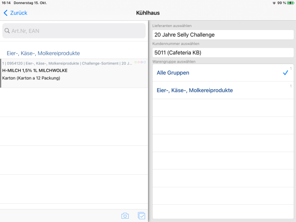
Task: Tap the search magnifier icon
Action: pyautogui.click(x=8, y=31)
